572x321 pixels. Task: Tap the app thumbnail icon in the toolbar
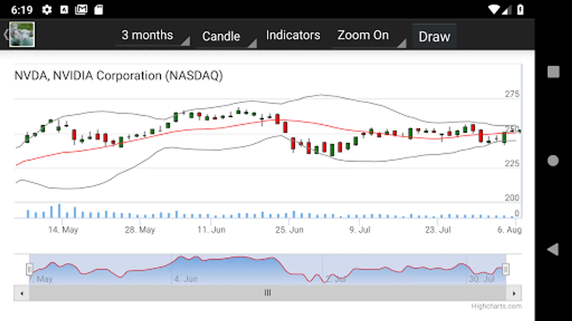(22, 34)
